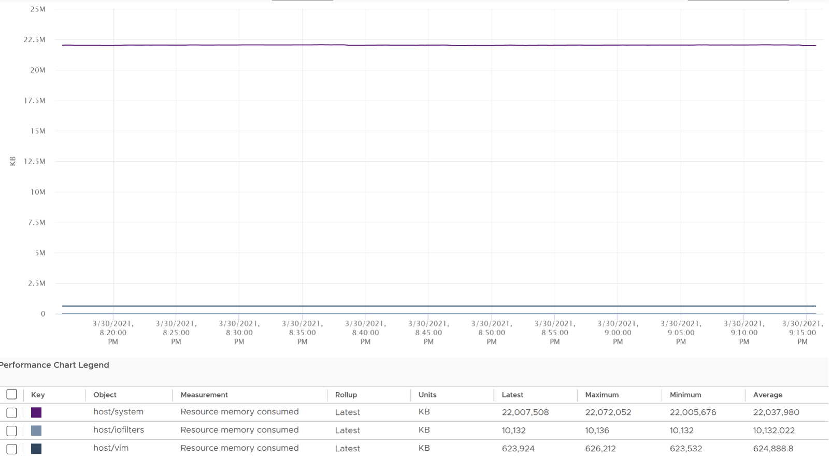
Task: Click the dark navy host/vim color key
Action: tap(36, 449)
